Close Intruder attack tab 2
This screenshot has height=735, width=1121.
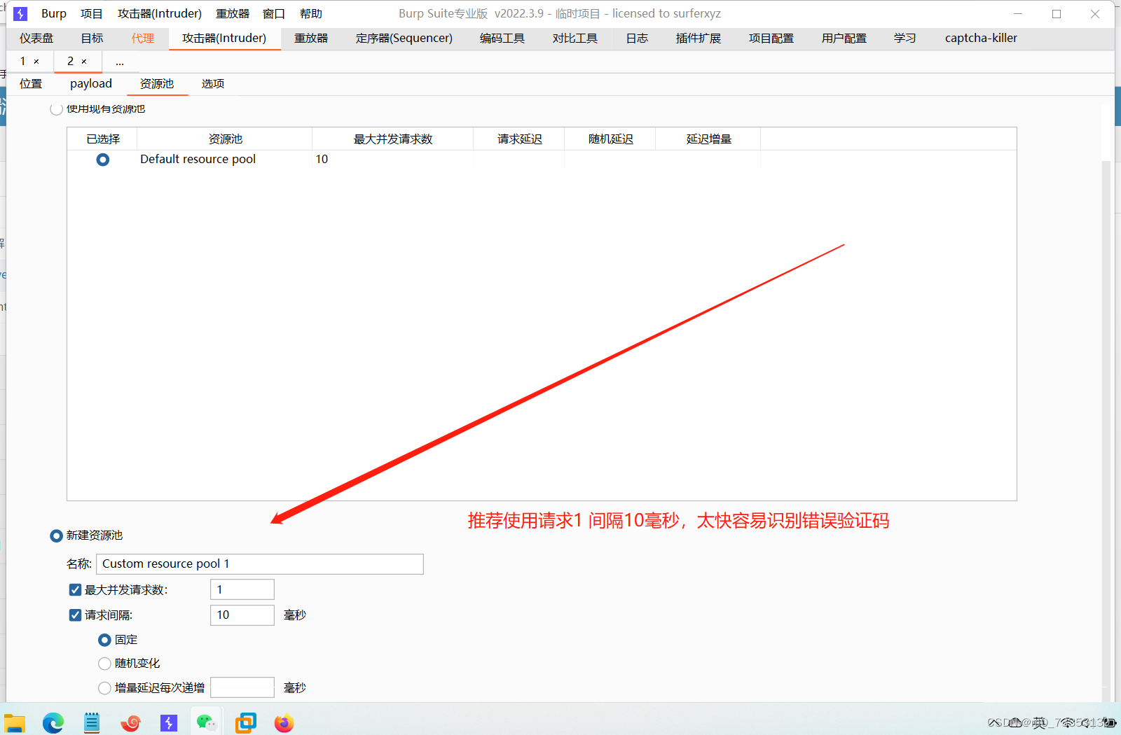click(84, 62)
